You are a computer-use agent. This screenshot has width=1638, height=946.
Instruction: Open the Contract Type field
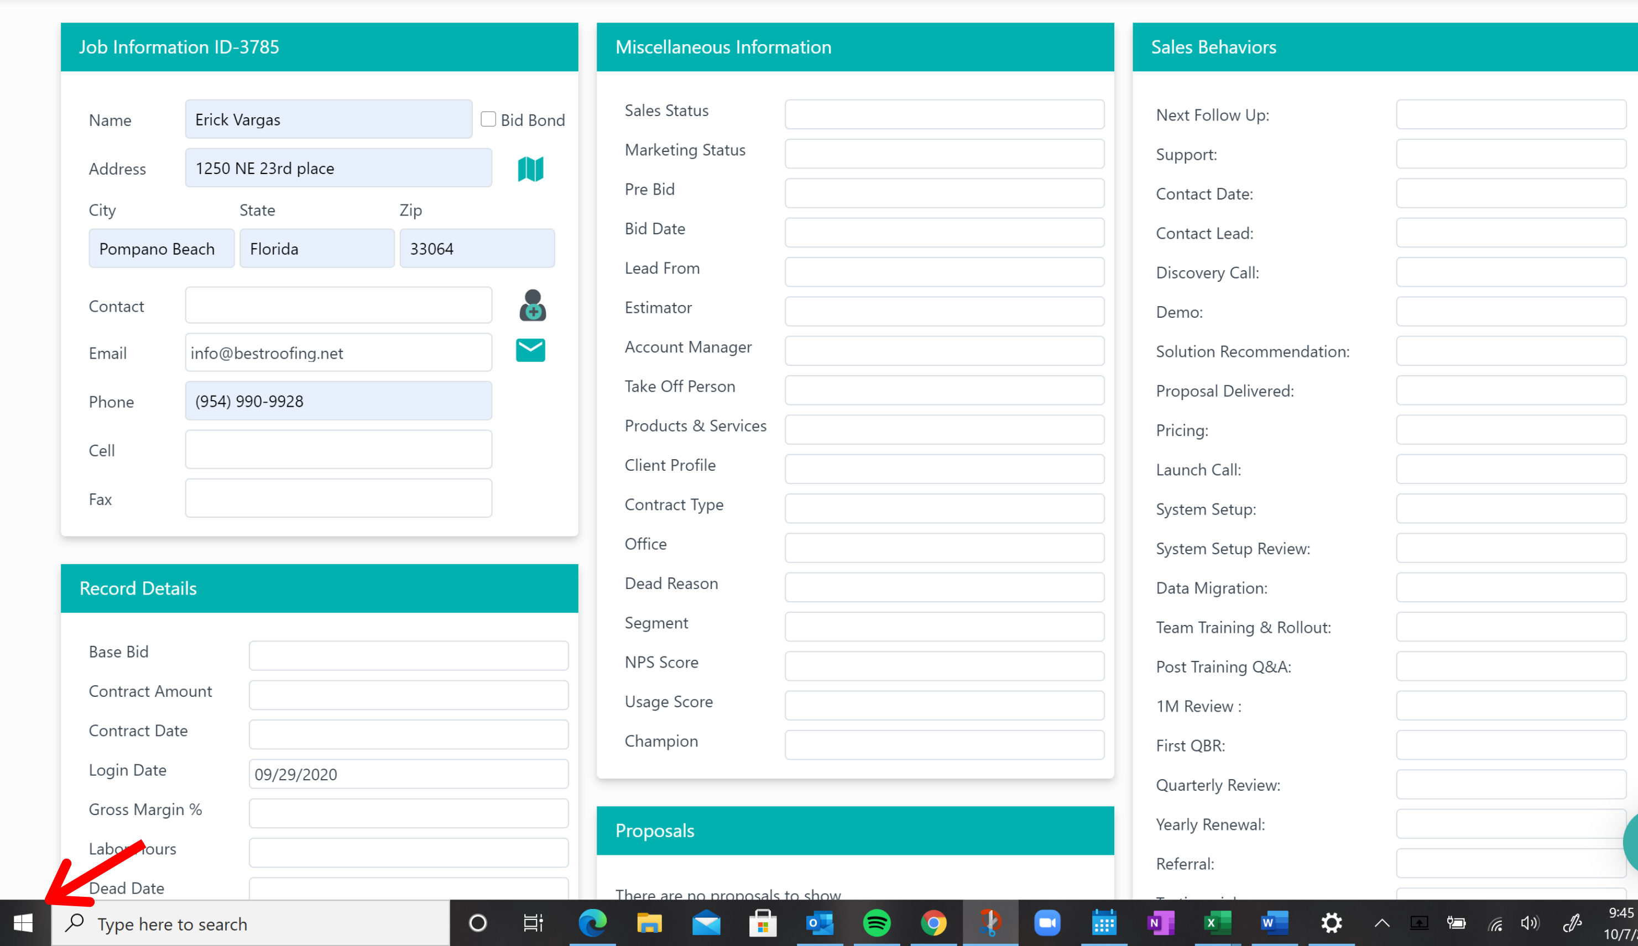pos(944,508)
